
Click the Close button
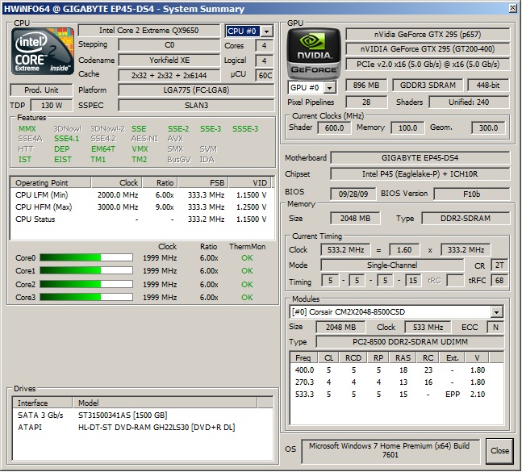[x=499, y=451]
